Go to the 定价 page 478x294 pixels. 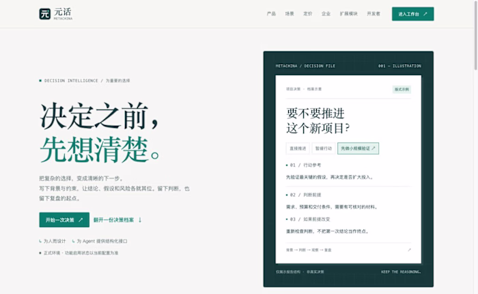(307, 14)
